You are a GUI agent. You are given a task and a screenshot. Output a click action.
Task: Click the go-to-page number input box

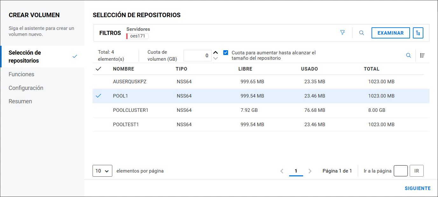(400, 171)
